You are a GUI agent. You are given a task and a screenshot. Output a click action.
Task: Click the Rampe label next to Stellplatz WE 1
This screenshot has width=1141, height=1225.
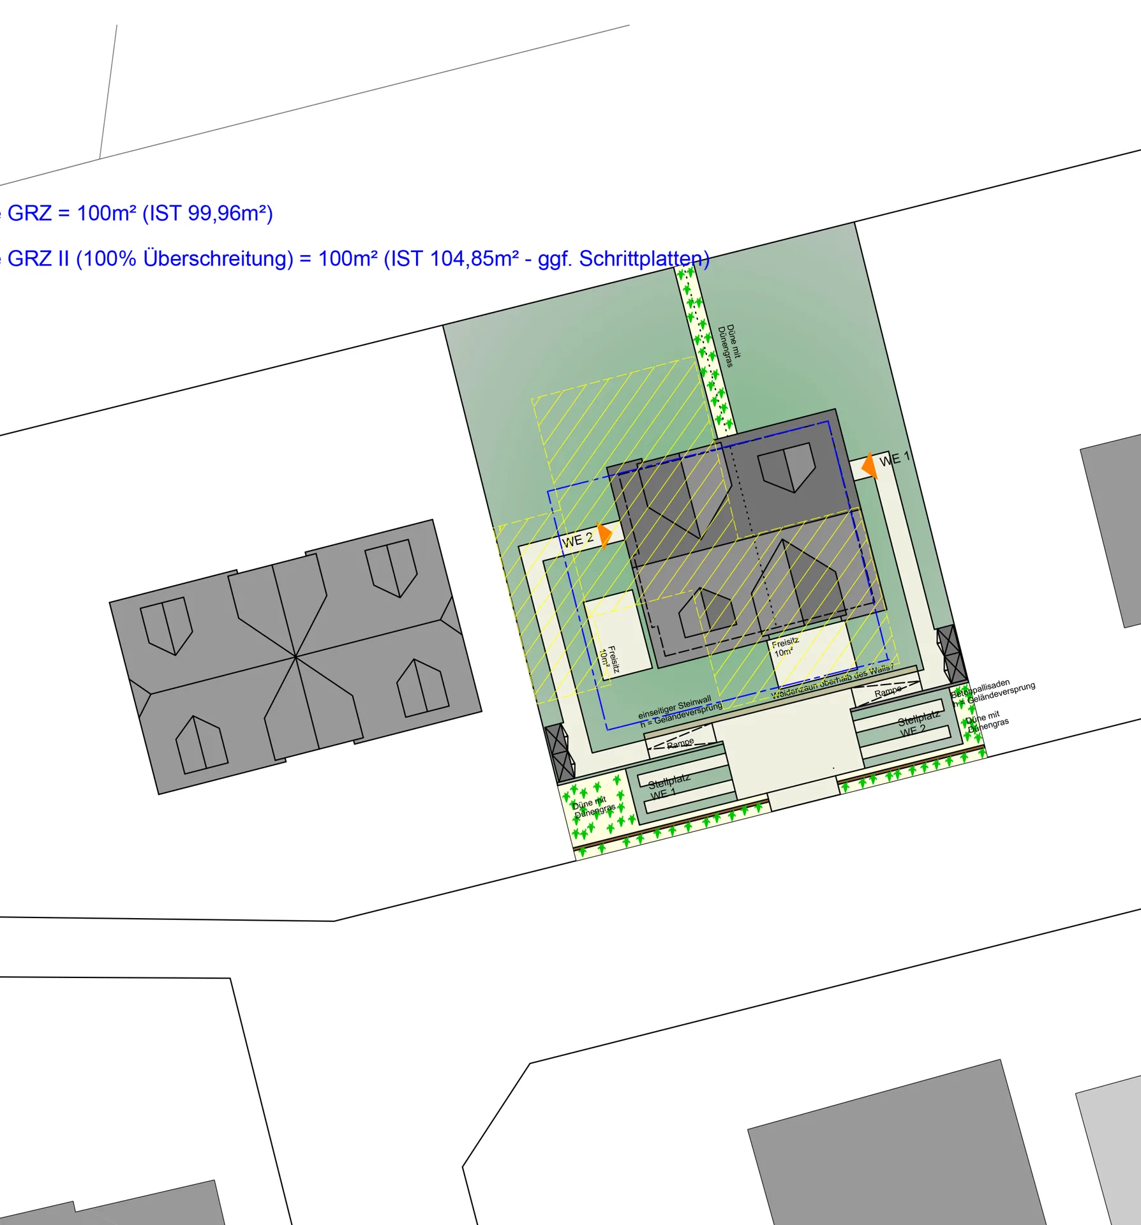(680, 744)
